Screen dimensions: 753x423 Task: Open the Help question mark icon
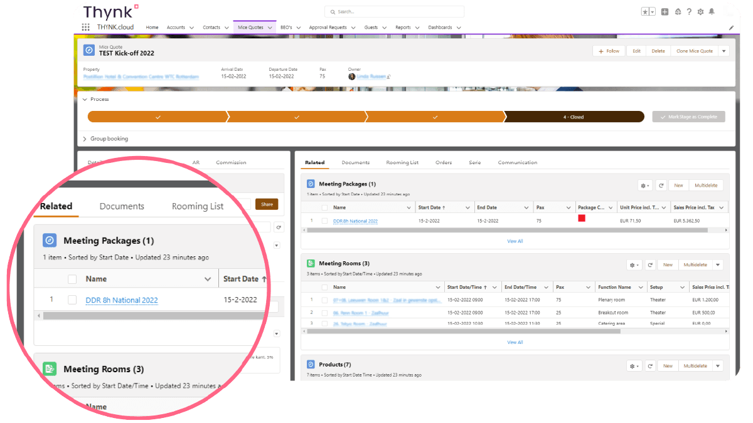coord(689,12)
